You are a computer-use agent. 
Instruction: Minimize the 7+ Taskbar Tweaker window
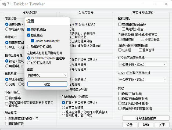point(143,4)
